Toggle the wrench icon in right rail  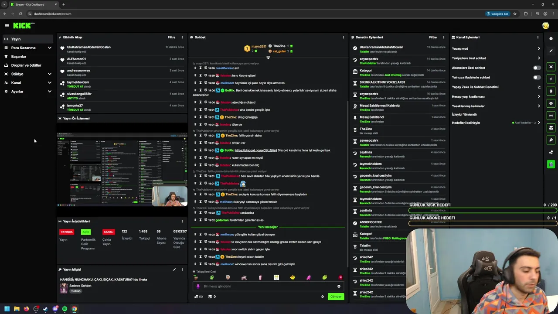551,140
